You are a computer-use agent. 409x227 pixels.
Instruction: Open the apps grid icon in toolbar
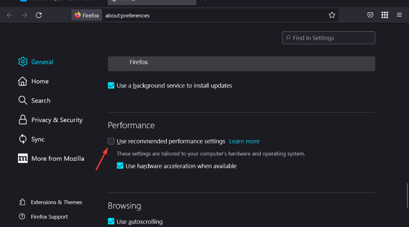click(x=385, y=15)
